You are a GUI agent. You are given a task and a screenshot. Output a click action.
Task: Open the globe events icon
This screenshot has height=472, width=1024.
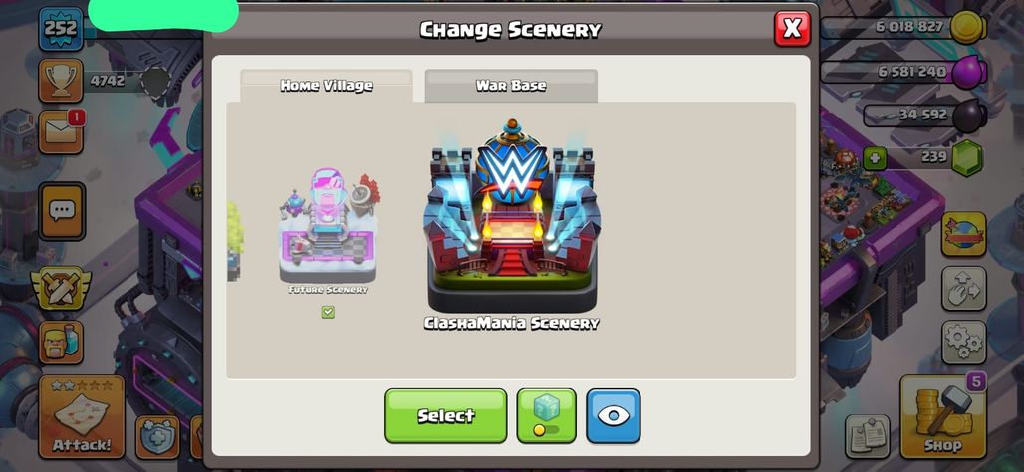(x=964, y=234)
